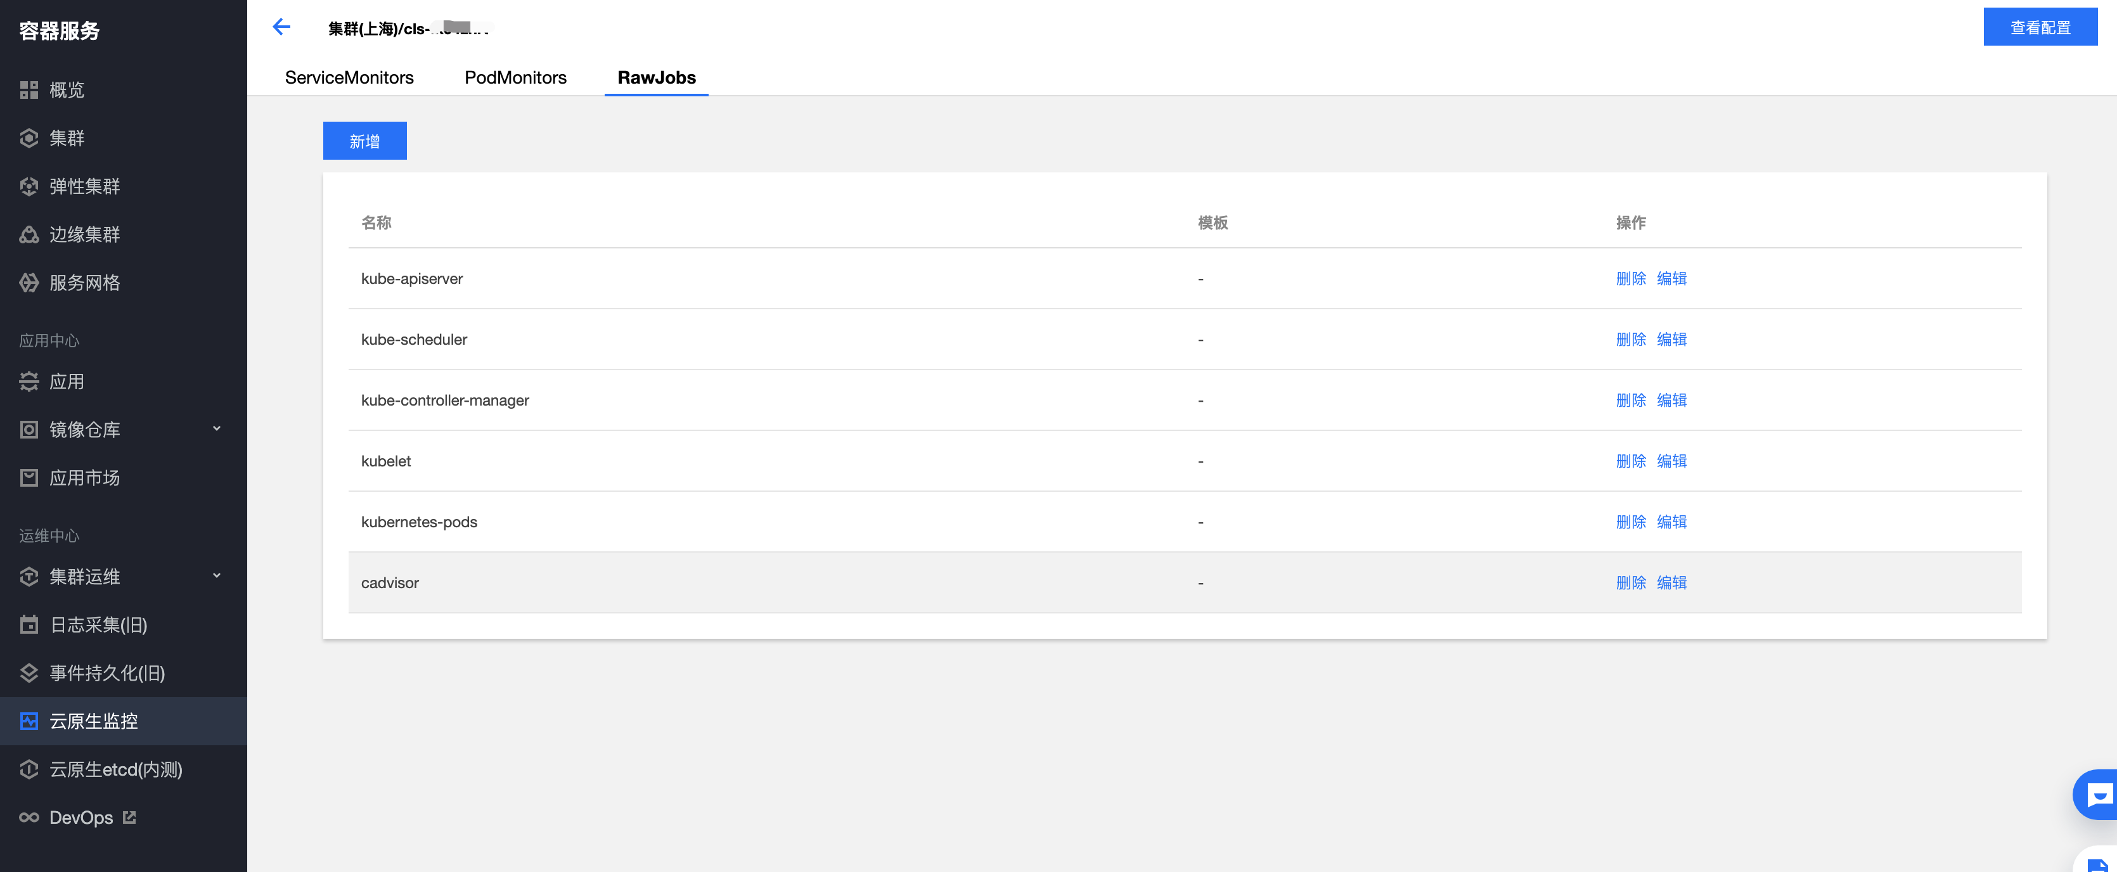Click the 查看配置 view config button

click(x=2040, y=27)
